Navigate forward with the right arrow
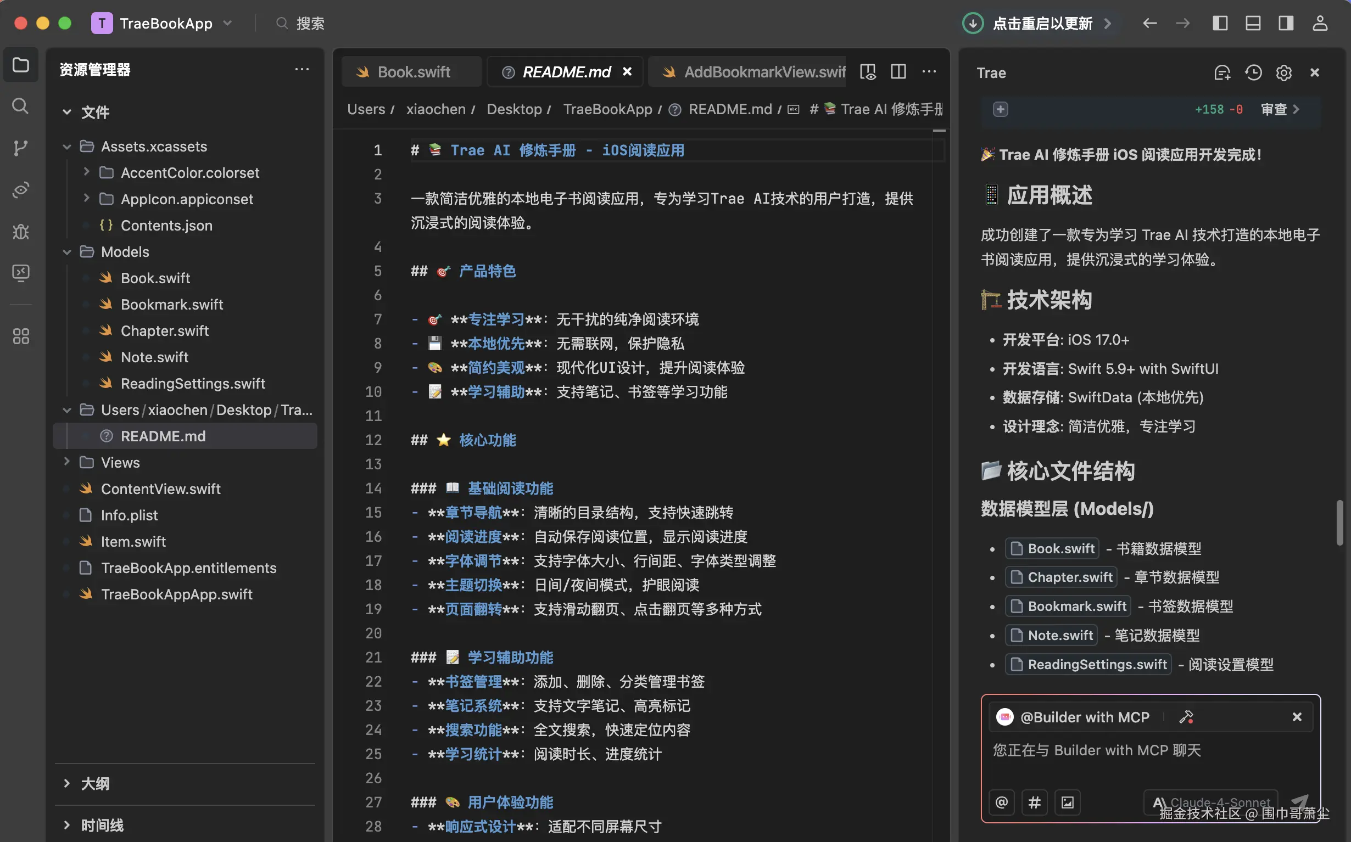 1183,24
